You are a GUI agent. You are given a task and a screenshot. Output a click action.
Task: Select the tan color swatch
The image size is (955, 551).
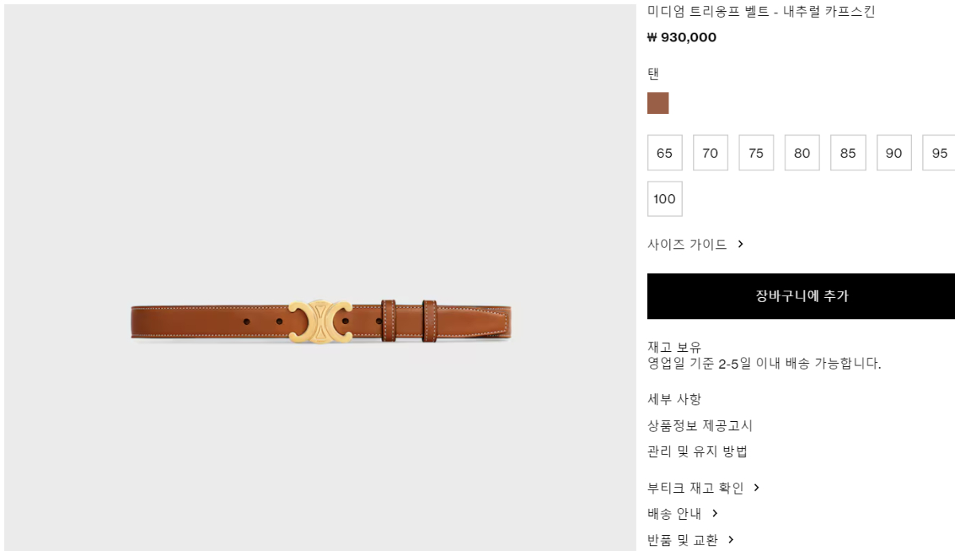(658, 104)
